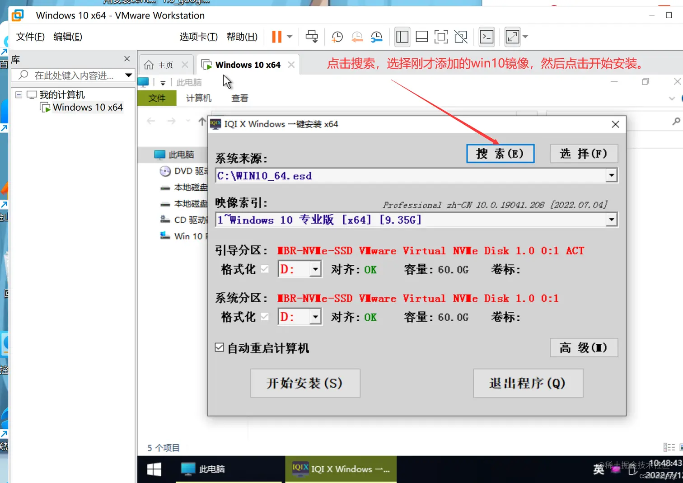
Task: Click the Explorer search magnifier icon
Action: point(676,121)
